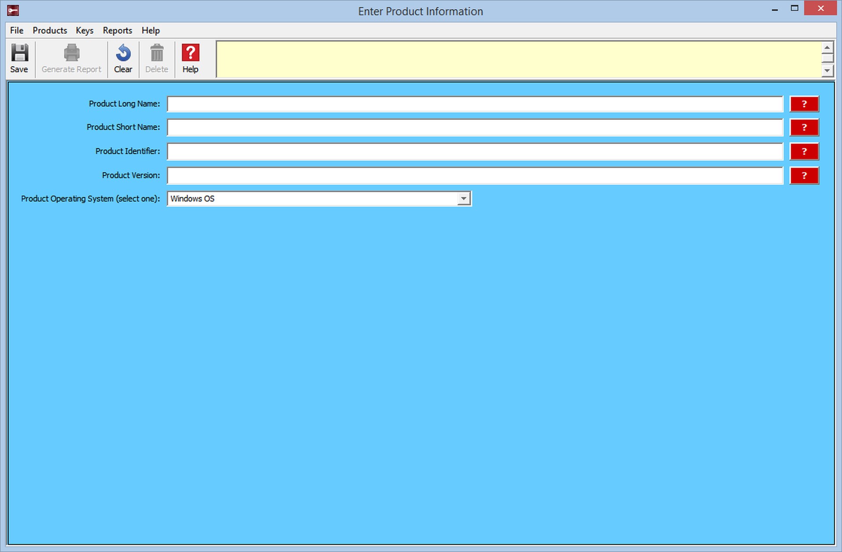Open the Products menu
The height and width of the screenshot is (552, 842).
point(50,31)
